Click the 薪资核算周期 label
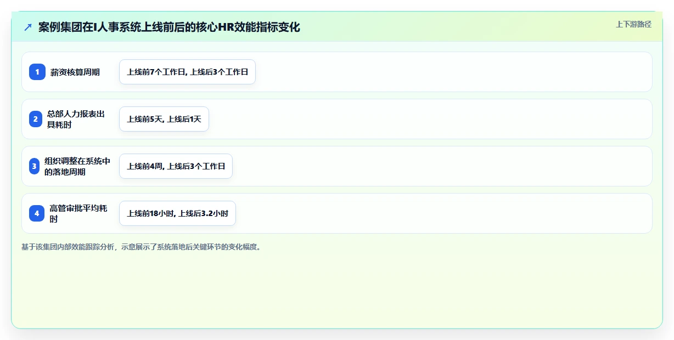The width and height of the screenshot is (674, 340). pyautogui.click(x=75, y=72)
